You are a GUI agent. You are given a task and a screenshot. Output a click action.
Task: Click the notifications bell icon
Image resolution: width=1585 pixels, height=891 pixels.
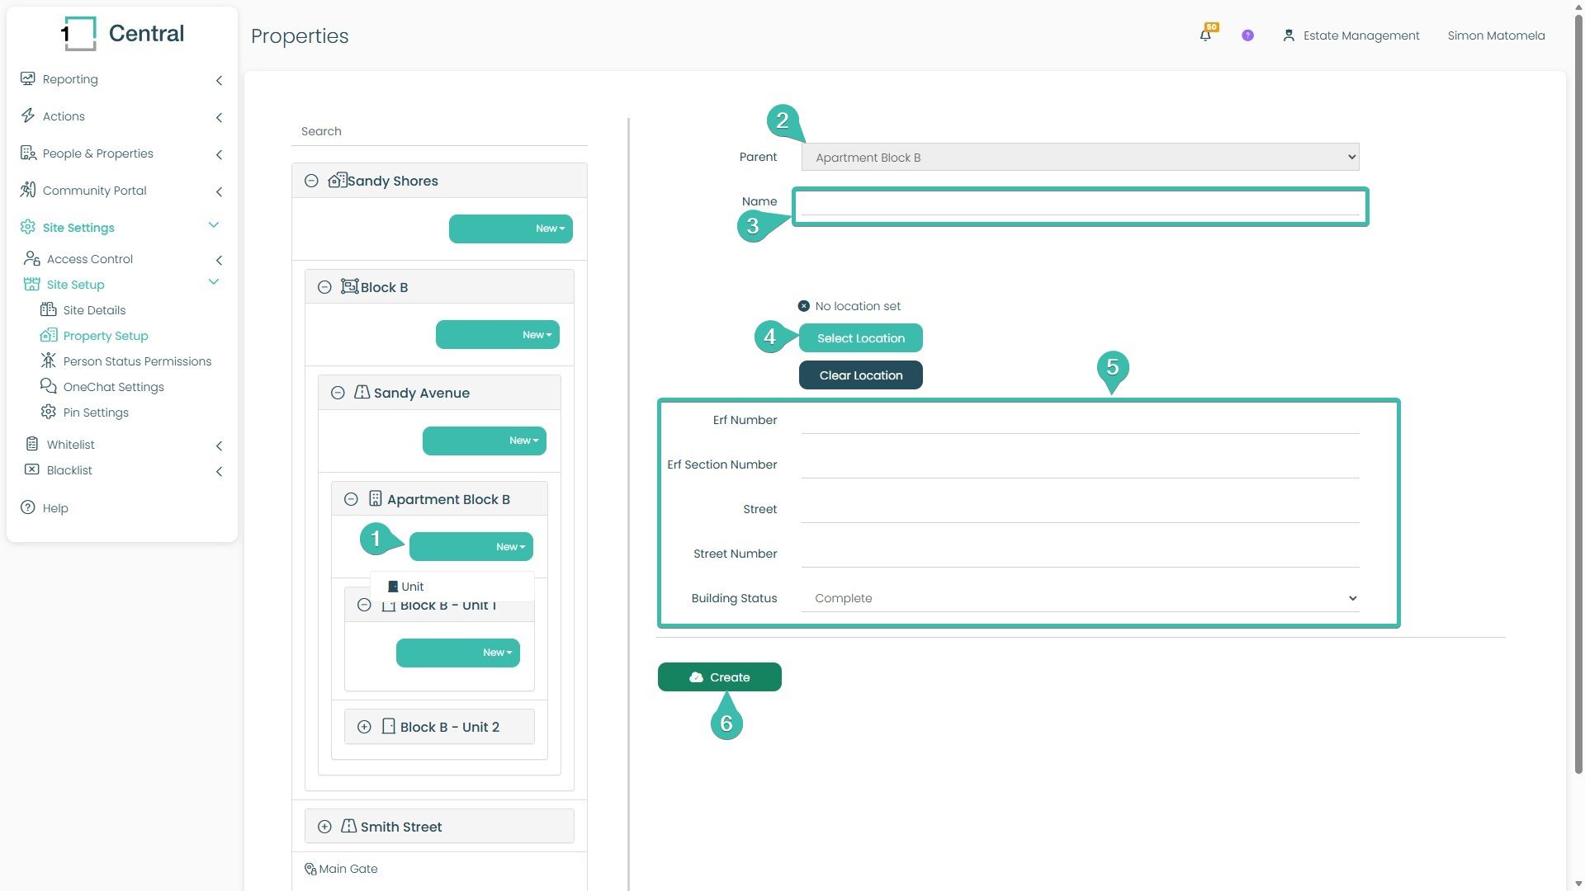pyautogui.click(x=1205, y=35)
